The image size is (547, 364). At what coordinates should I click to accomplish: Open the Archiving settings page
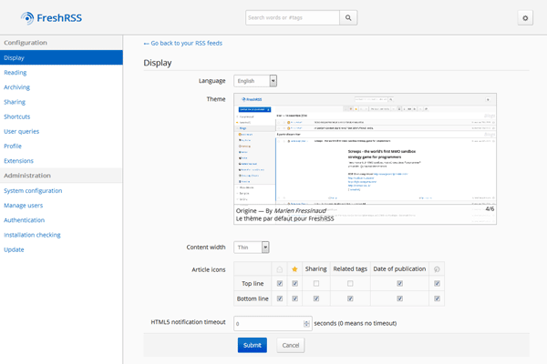tap(16, 87)
